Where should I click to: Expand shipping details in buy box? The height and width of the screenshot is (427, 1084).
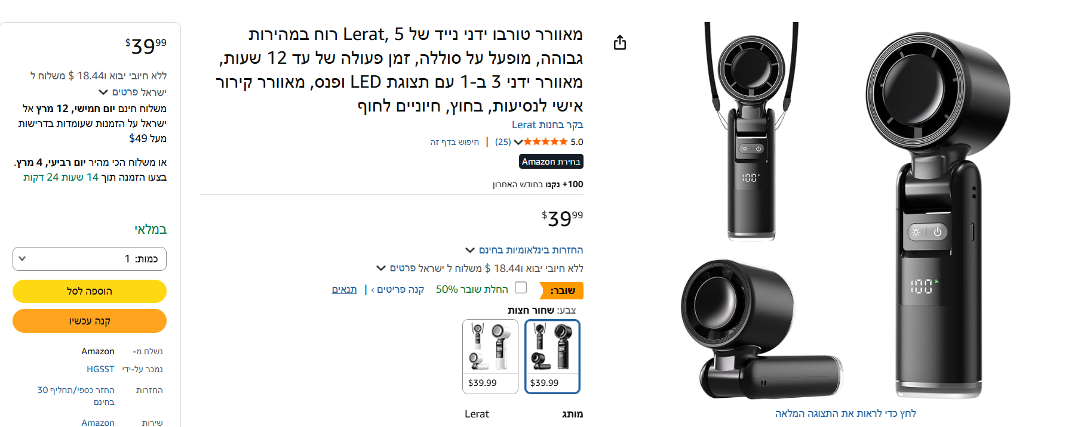(x=133, y=92)
